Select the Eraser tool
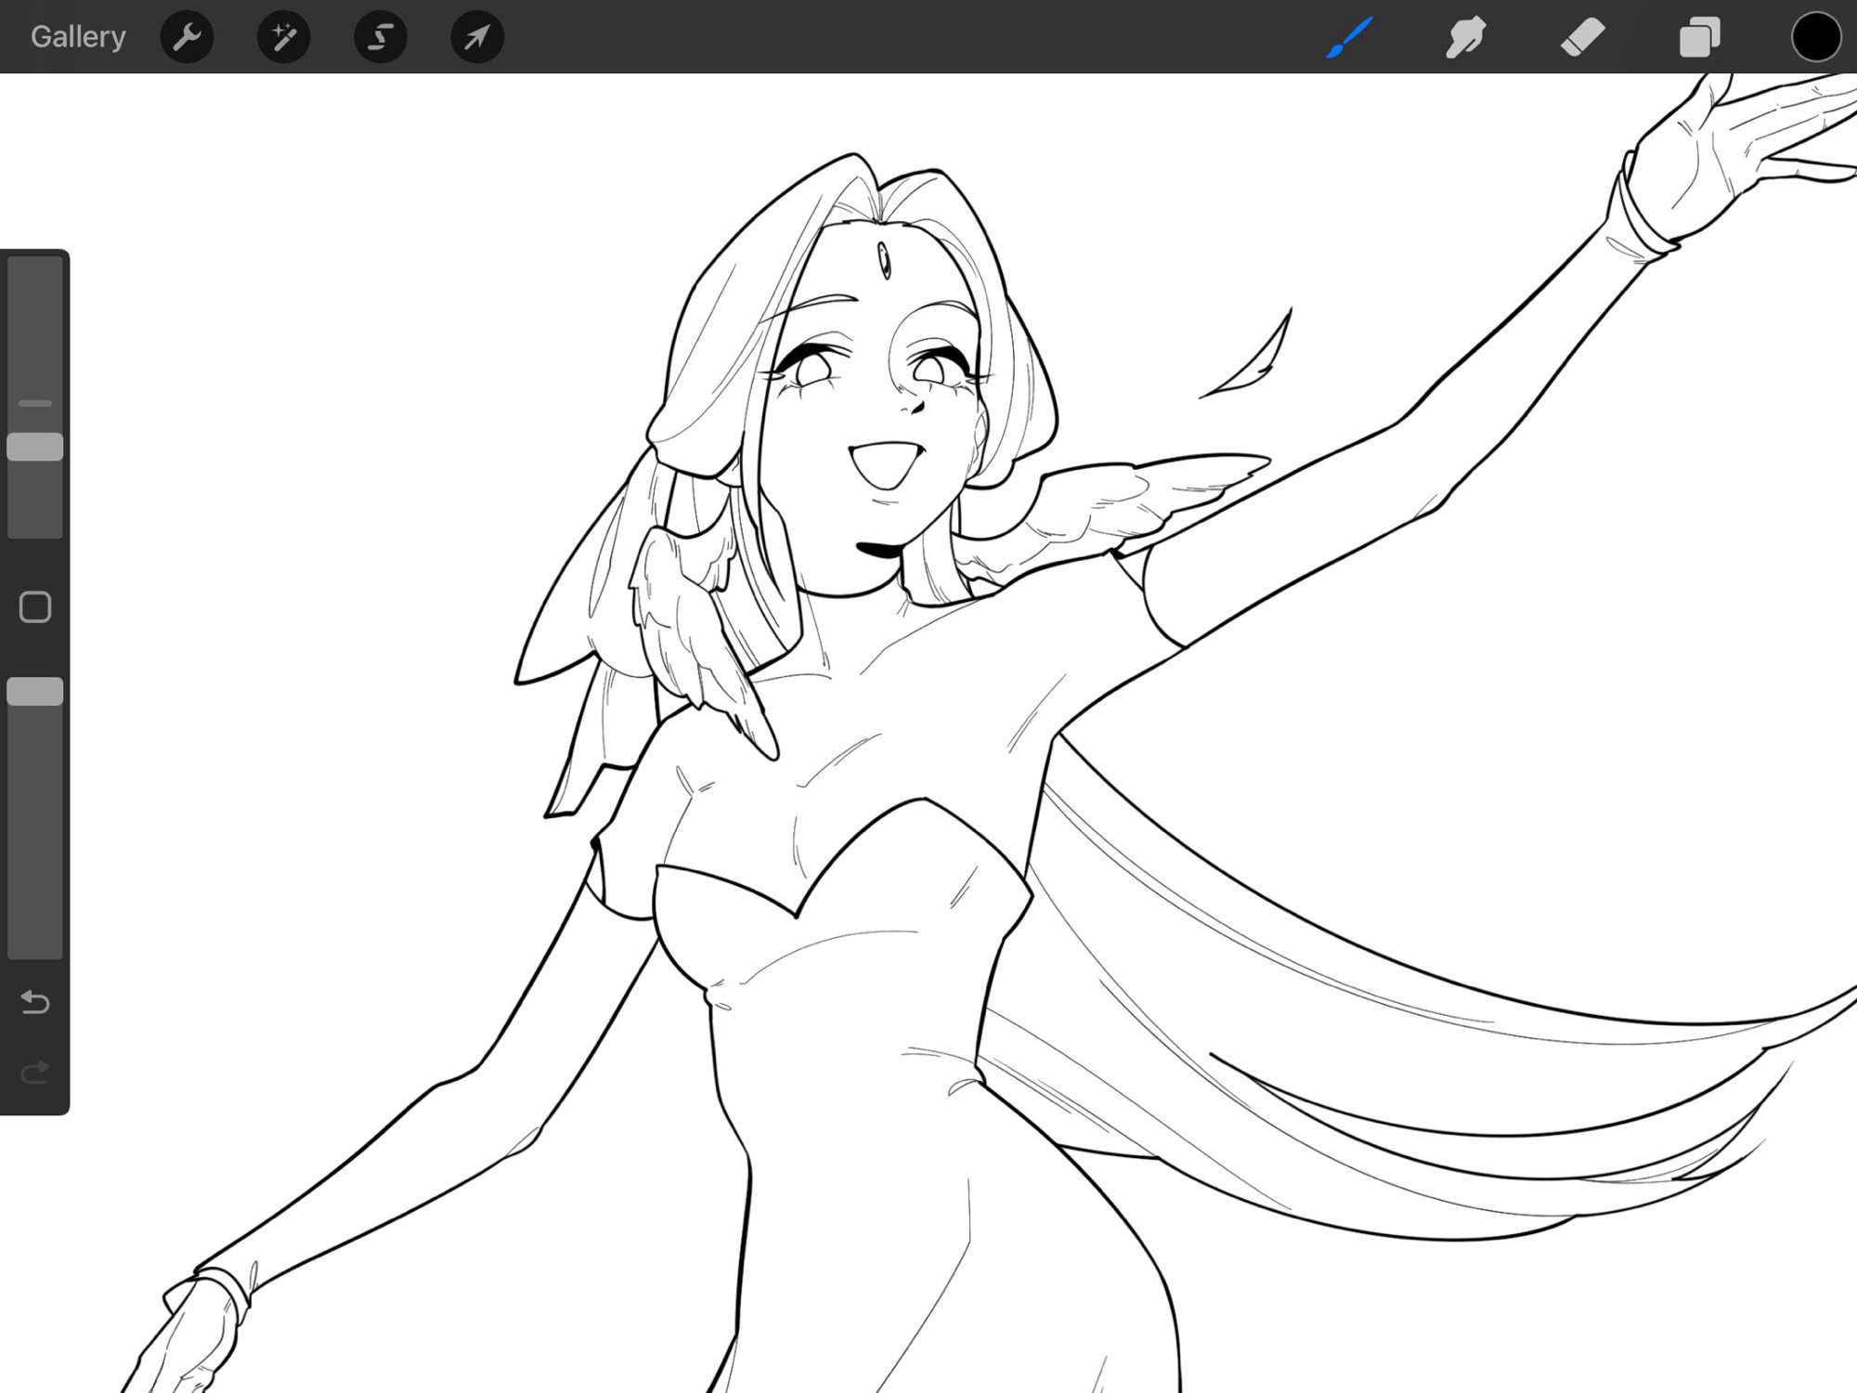The height and width of the screenshot is (1393, 1857). 1582,37
